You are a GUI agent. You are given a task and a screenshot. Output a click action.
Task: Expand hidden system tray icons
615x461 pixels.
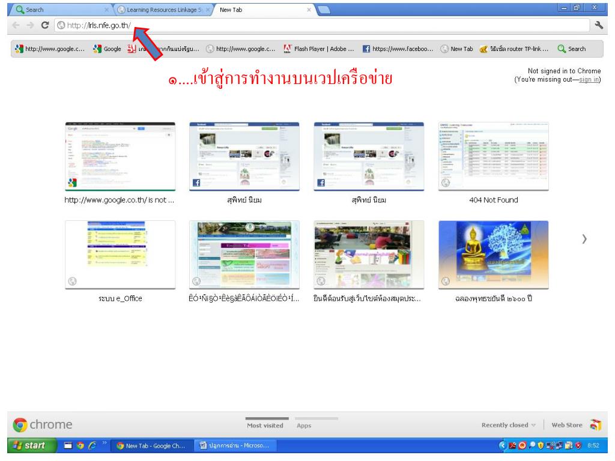(x=503, y=445)
